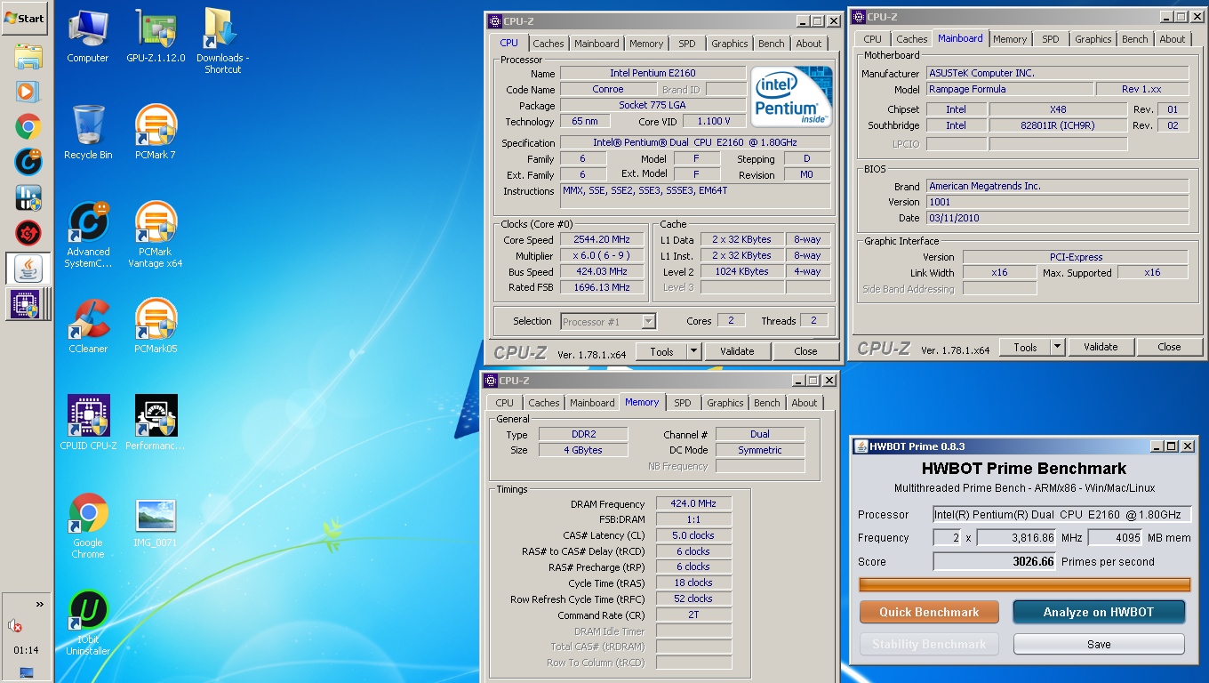This screenshot has height=683, width=1209.
Task: Open Memory tab in the Mainboard CPU-Z window
Action: (x=1010, y=39)
